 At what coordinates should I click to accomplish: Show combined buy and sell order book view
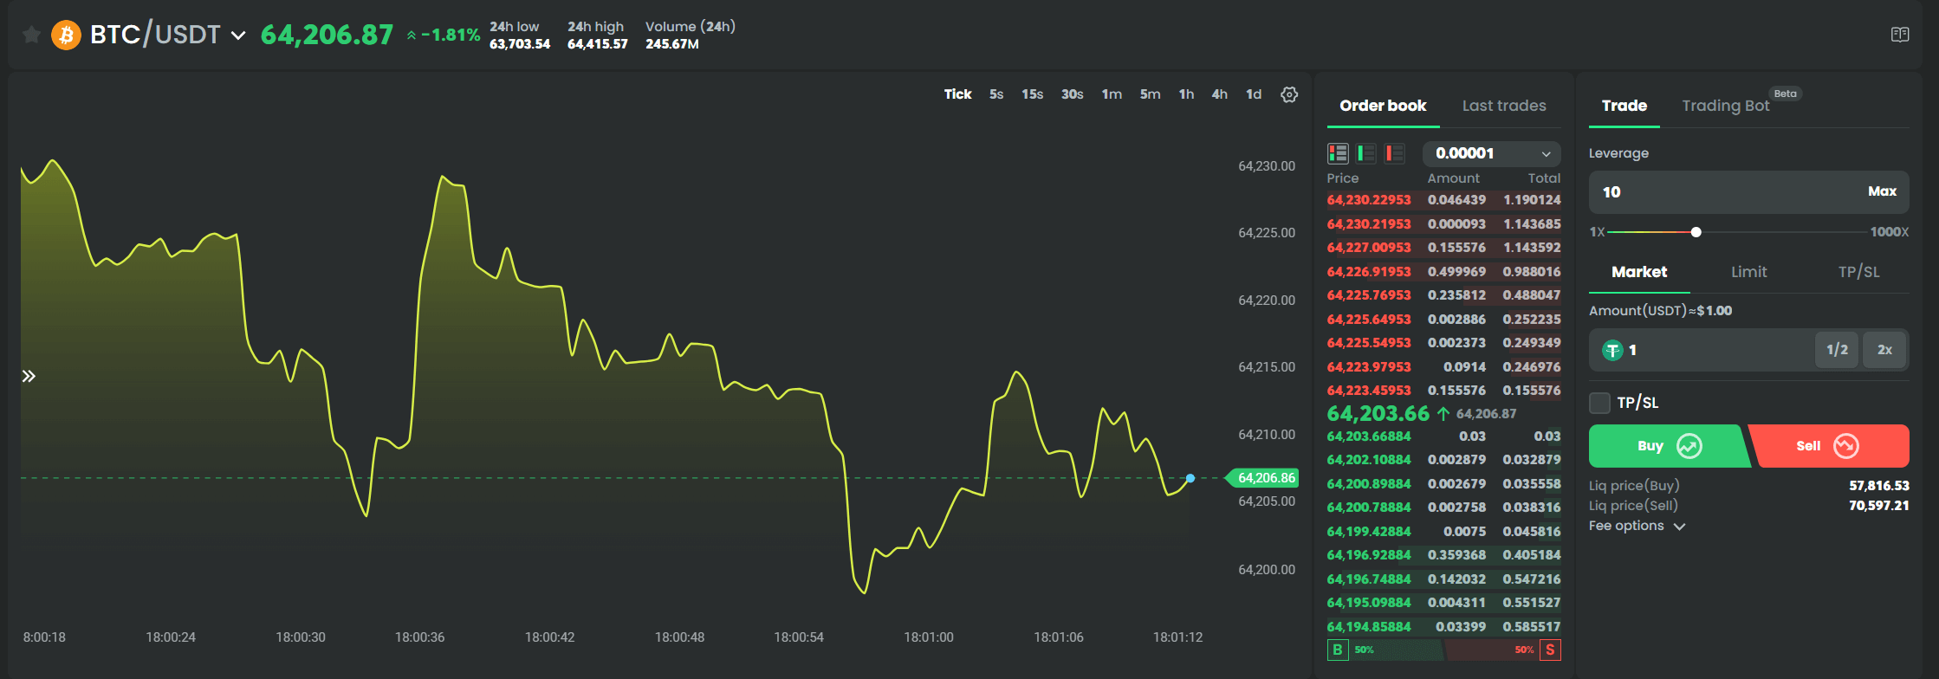(x=1338, y=153)
